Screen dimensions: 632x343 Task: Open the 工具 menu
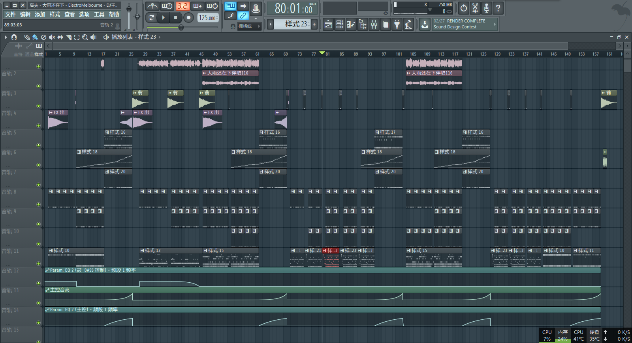click(99, 15)
